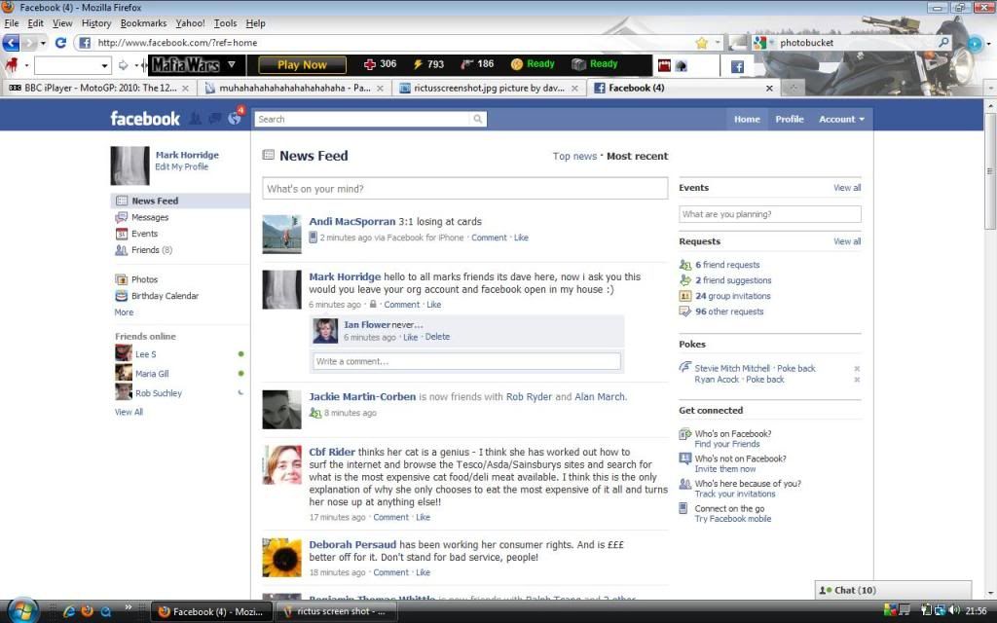This screenshot has width=997, height=623.
Task: Launch Internet Explorer from quick launch
Action: pyautogui.click(x=69, y=611)
